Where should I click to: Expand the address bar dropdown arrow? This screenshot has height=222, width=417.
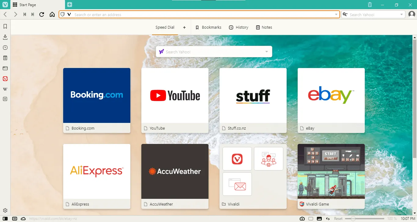coord(336,14)
